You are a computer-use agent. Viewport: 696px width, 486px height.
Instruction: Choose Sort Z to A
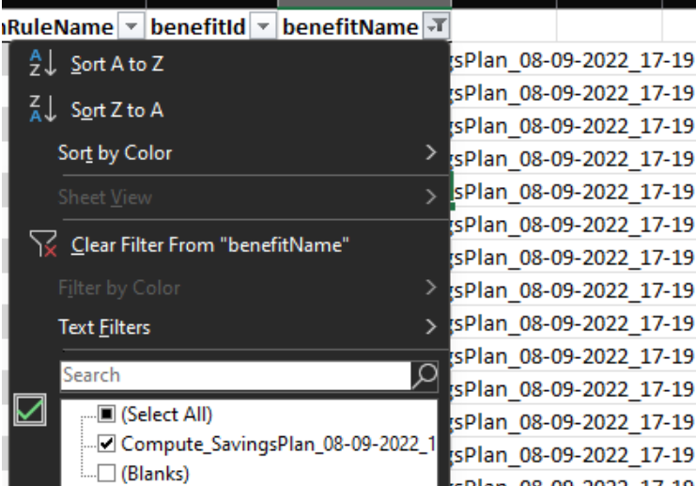point(117,109)
